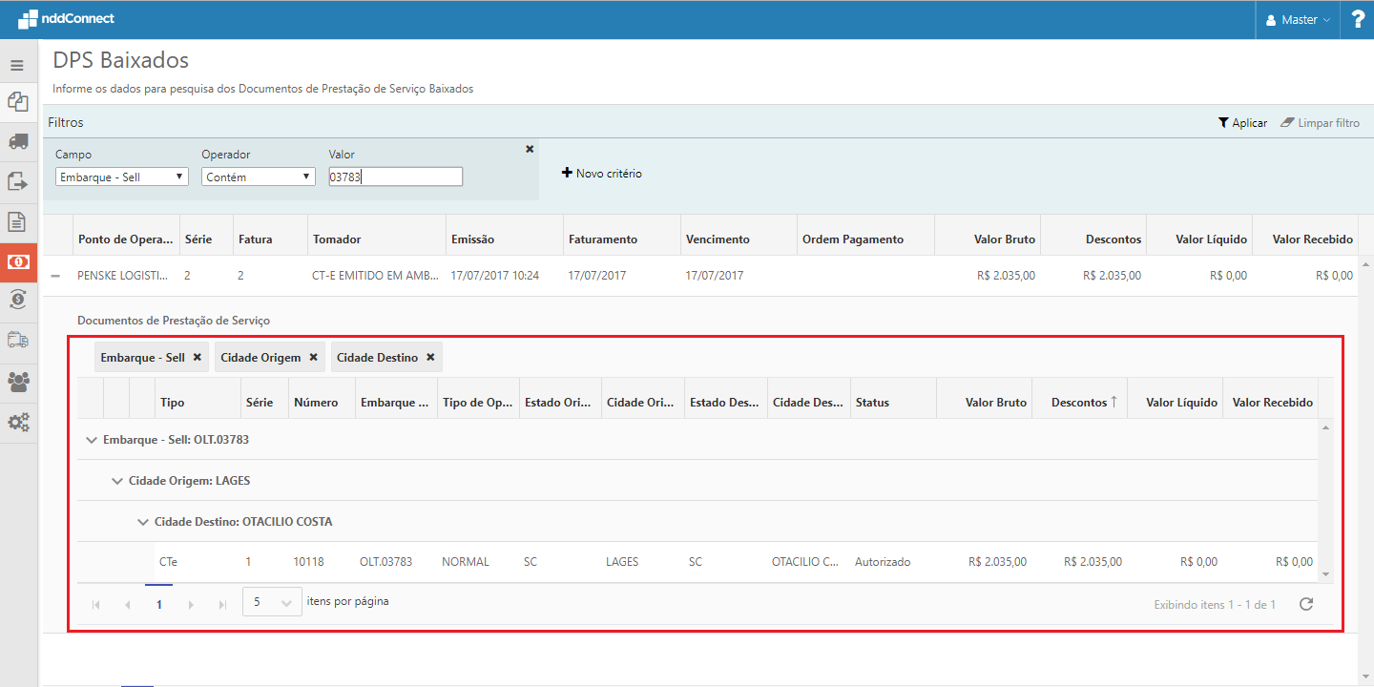The width and height of the screenshot is (1374, 687).
Task: Open the hamburger menu in the sidebar
Action: [17, 66]
